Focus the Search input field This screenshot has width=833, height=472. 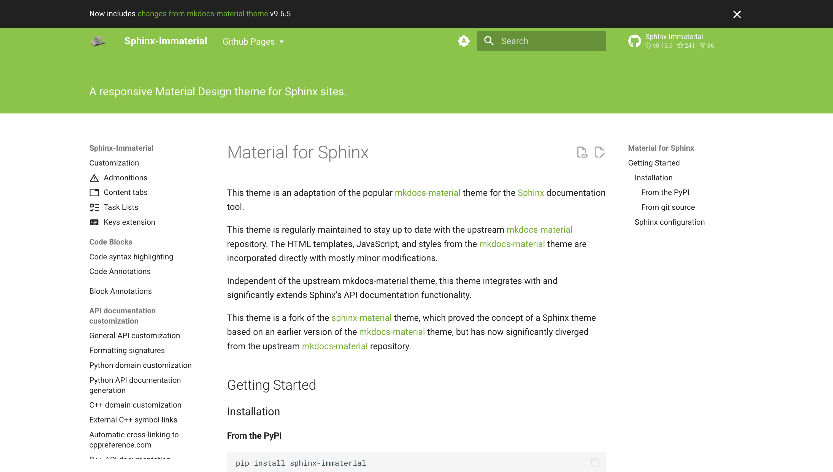pos(541,41)
